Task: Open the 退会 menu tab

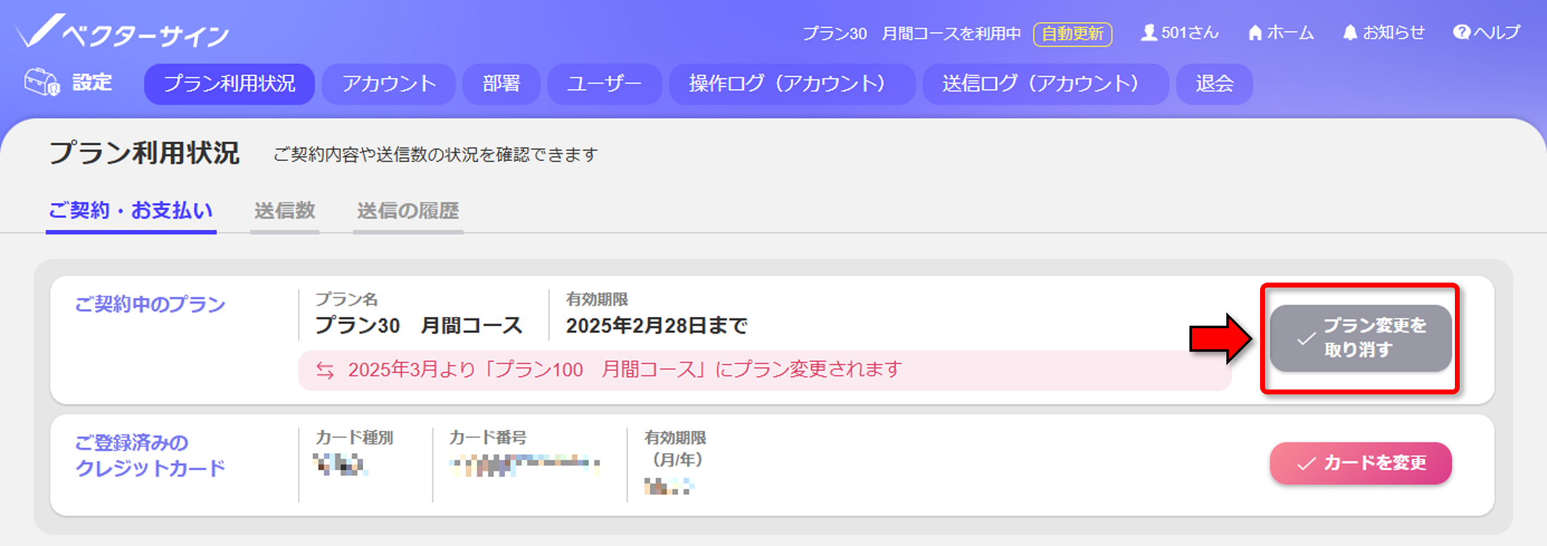Action: tap(1214, 84)
